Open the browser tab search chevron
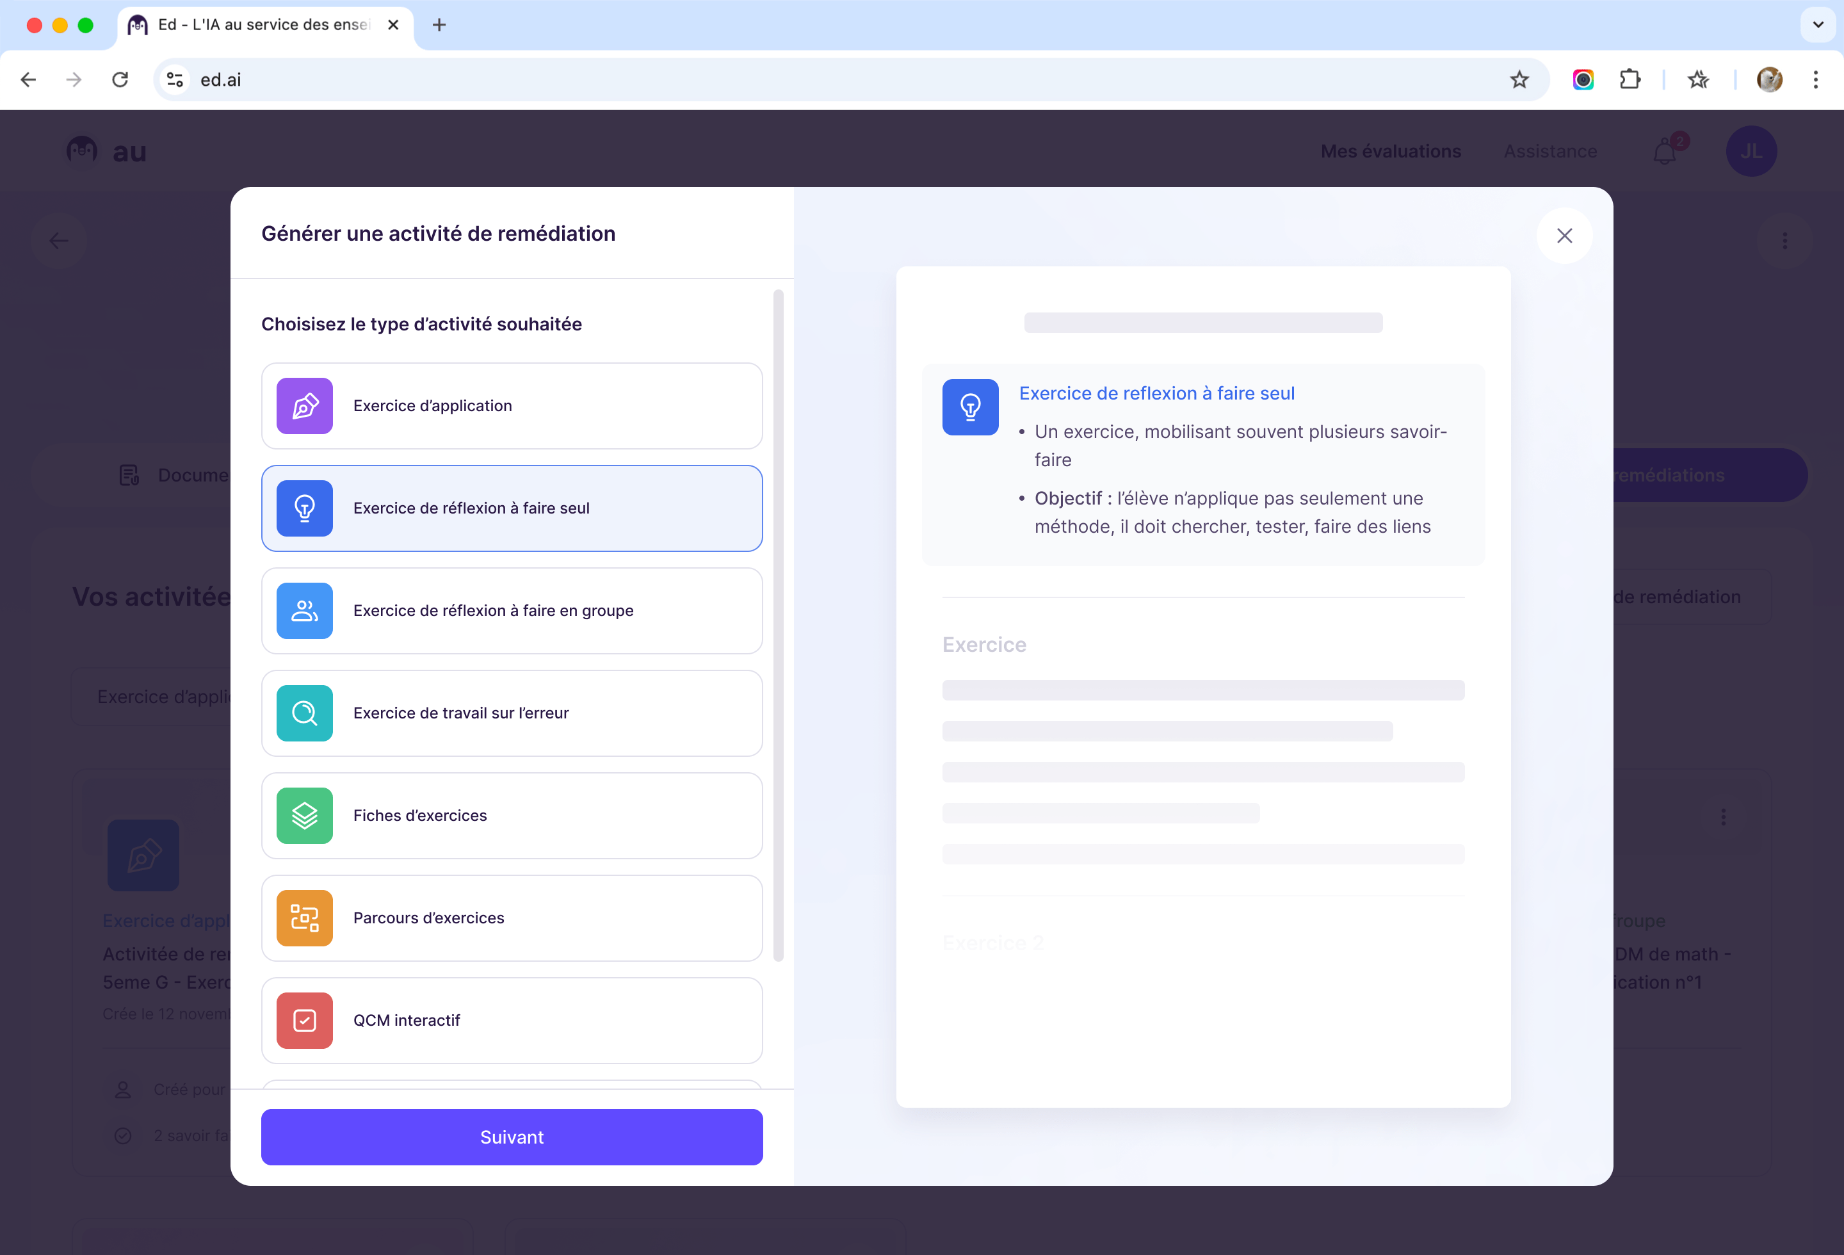1844x1255 pixels. tap(1817, 24)
